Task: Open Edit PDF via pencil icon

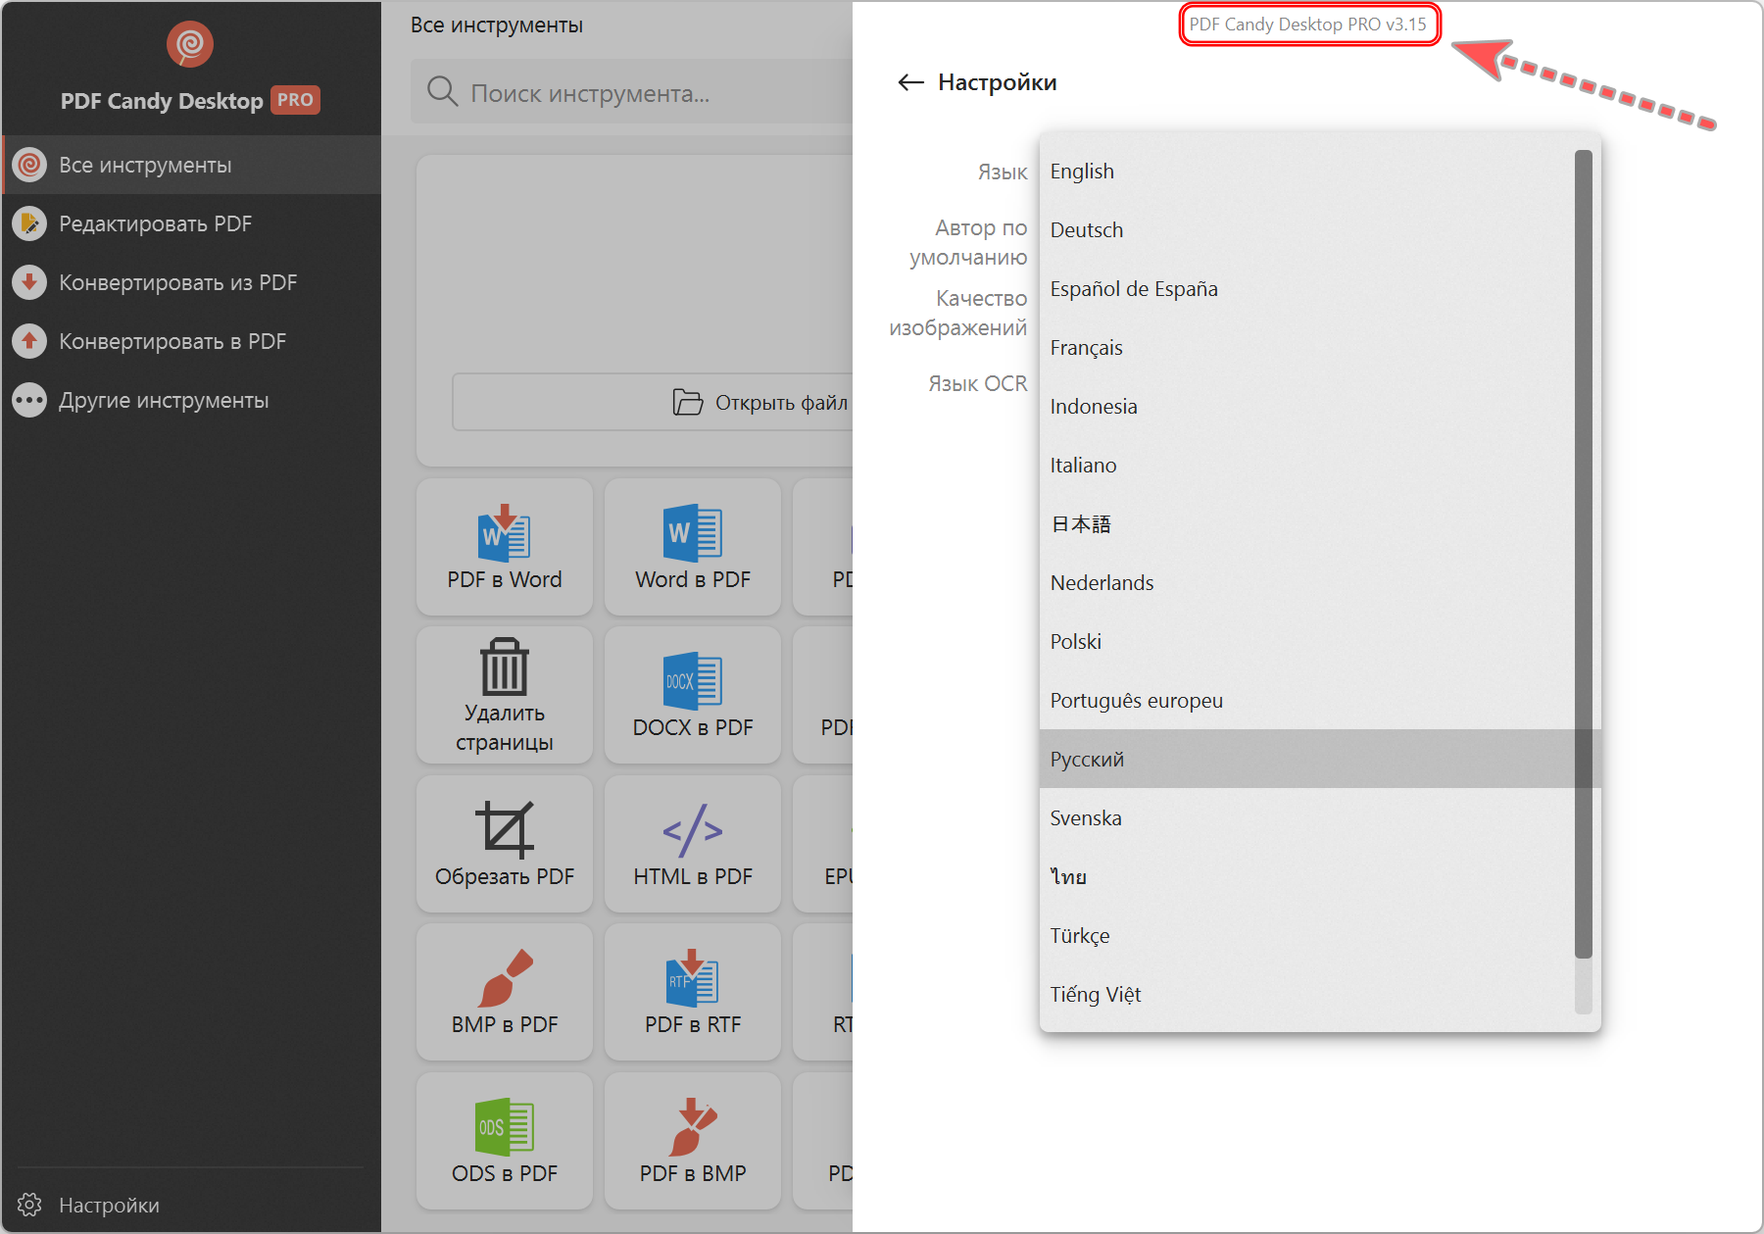Action: 29,223
